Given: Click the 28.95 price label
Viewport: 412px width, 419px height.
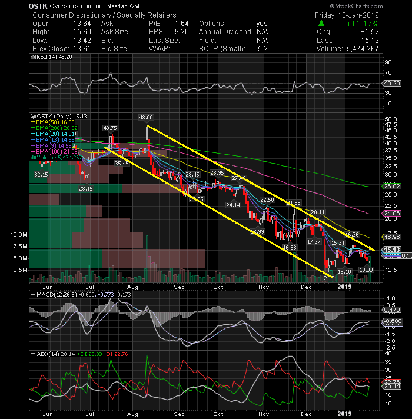Looking at the screenshot, I should [x=217, y=173].
